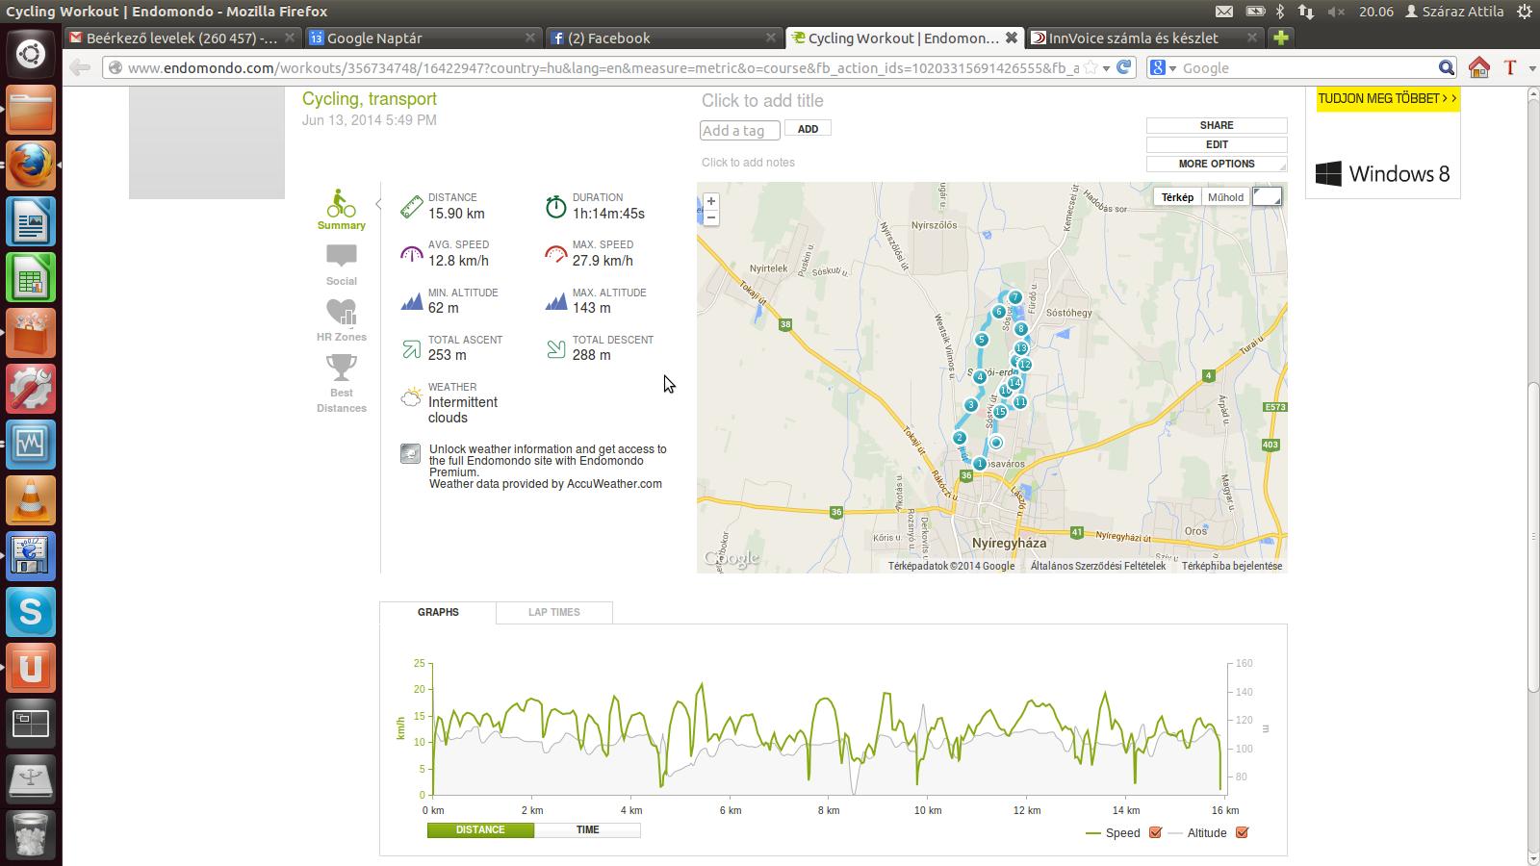Run the Google search magnifier icon
Viewport: 1540px width, 866px height.
(1447, 67)
